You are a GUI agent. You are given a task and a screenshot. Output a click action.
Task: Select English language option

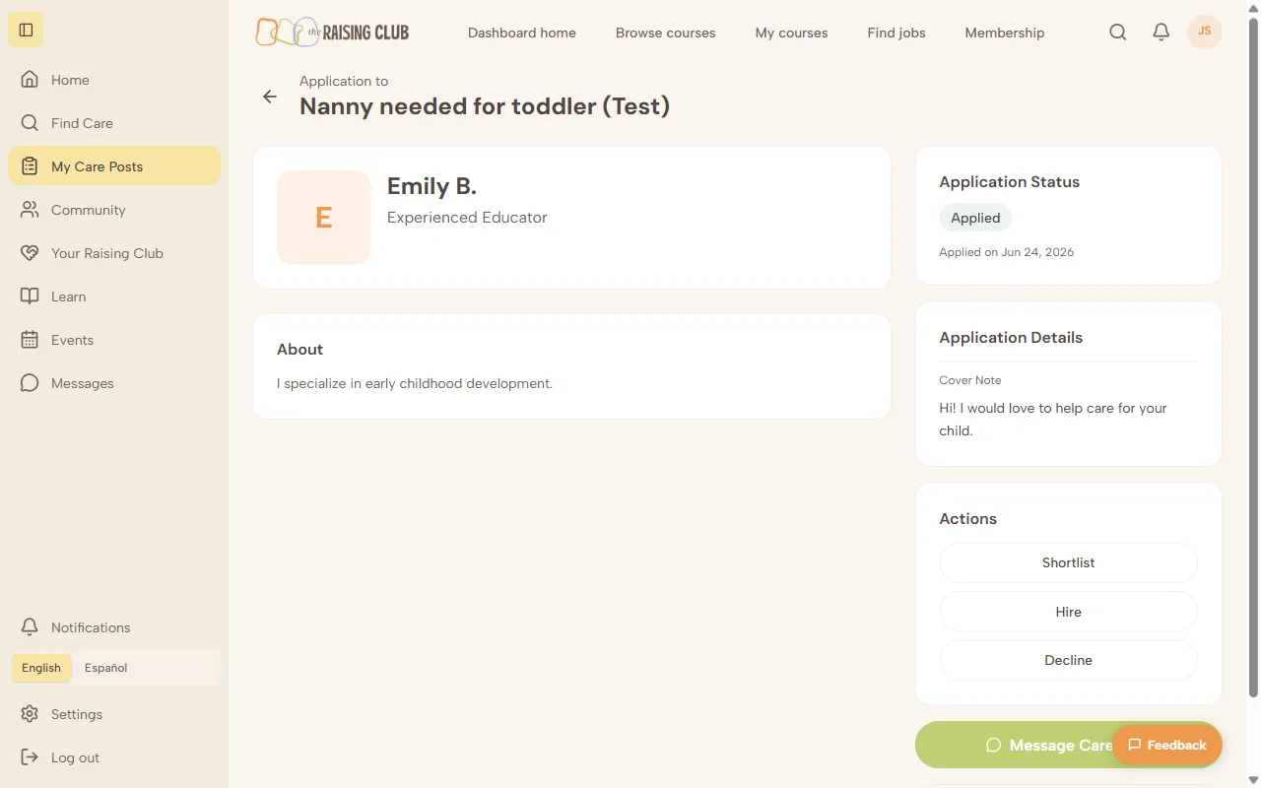(x=41, y=668)
